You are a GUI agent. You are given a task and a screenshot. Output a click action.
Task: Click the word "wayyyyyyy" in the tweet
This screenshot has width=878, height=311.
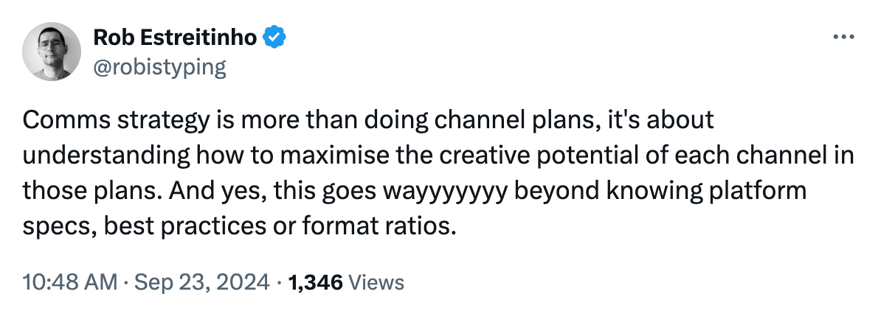(x=445, y=192)
